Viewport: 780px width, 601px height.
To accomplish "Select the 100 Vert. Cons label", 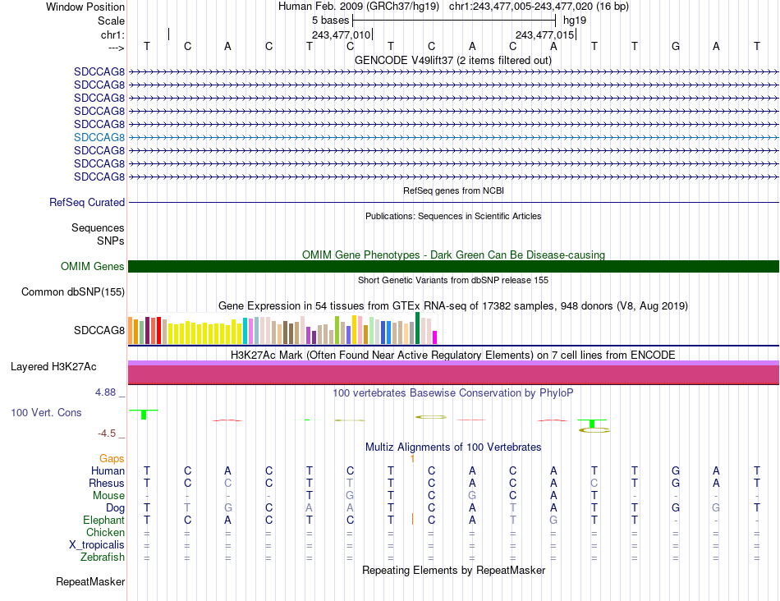I will click(x=46, y=412).
